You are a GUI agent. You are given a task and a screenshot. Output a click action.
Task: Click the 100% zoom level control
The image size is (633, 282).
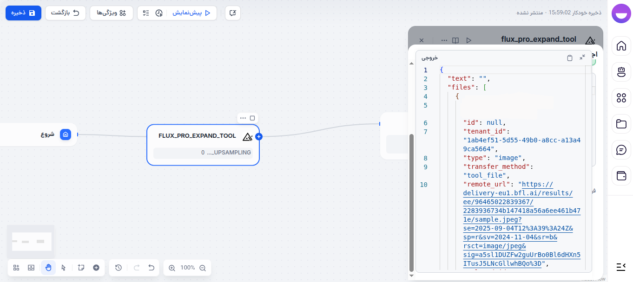click(x=187, y=268)
